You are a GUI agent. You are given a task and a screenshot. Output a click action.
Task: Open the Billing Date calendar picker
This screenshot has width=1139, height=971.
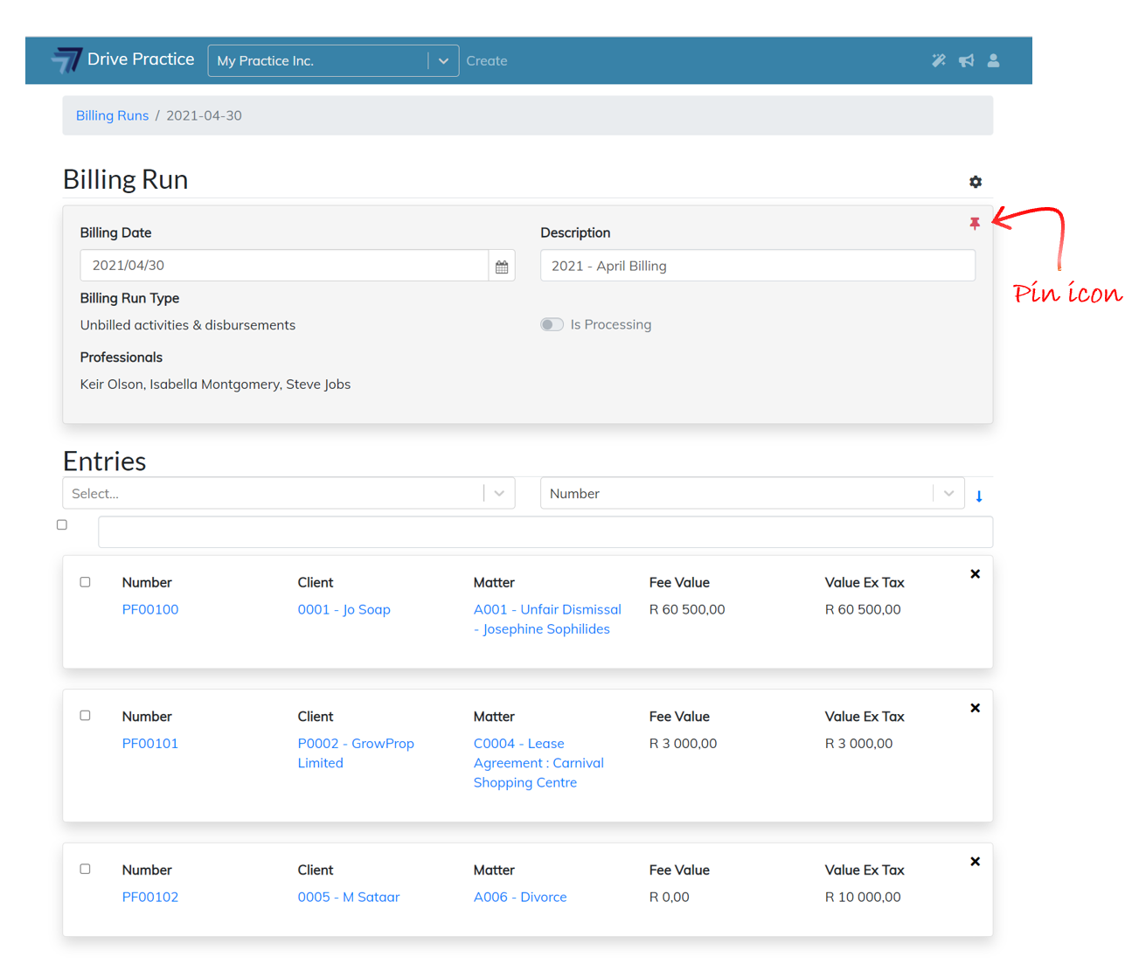[x=502, y=266]
